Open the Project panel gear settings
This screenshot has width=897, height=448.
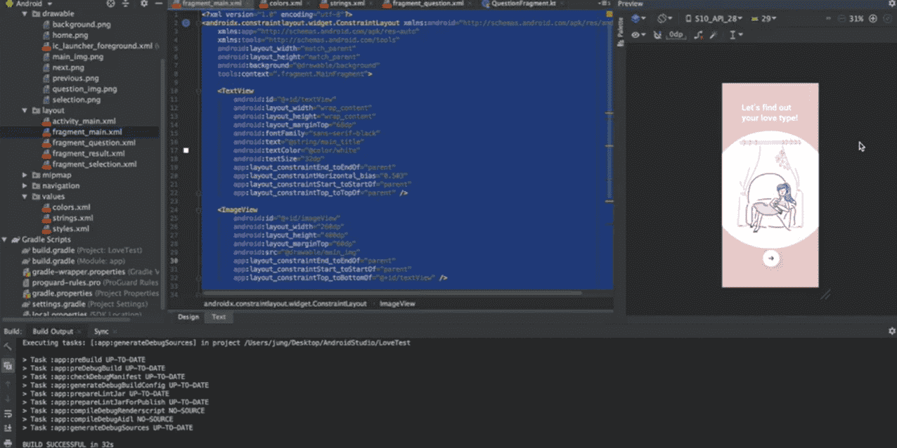(x=144, y=4)
